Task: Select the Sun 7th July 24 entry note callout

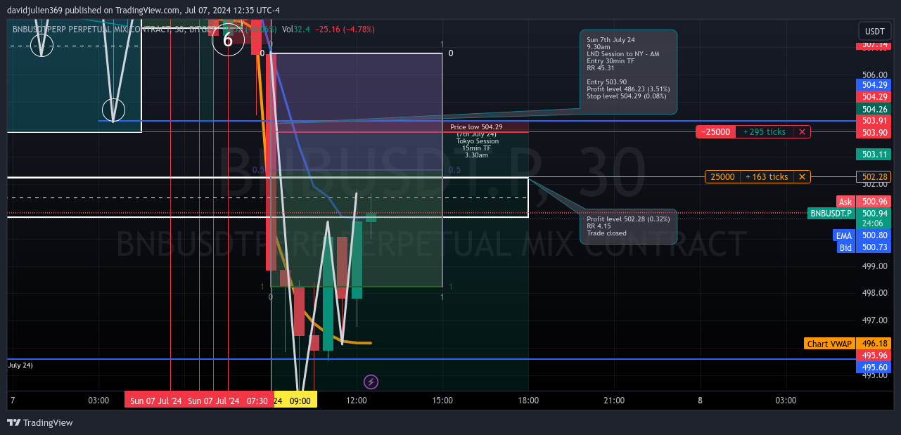Action: click(628, 72)
